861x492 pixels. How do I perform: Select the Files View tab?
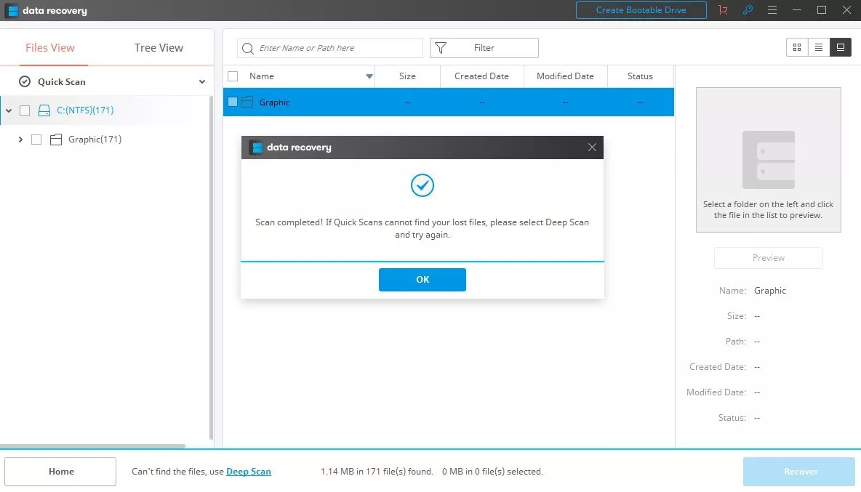[50, 48]
